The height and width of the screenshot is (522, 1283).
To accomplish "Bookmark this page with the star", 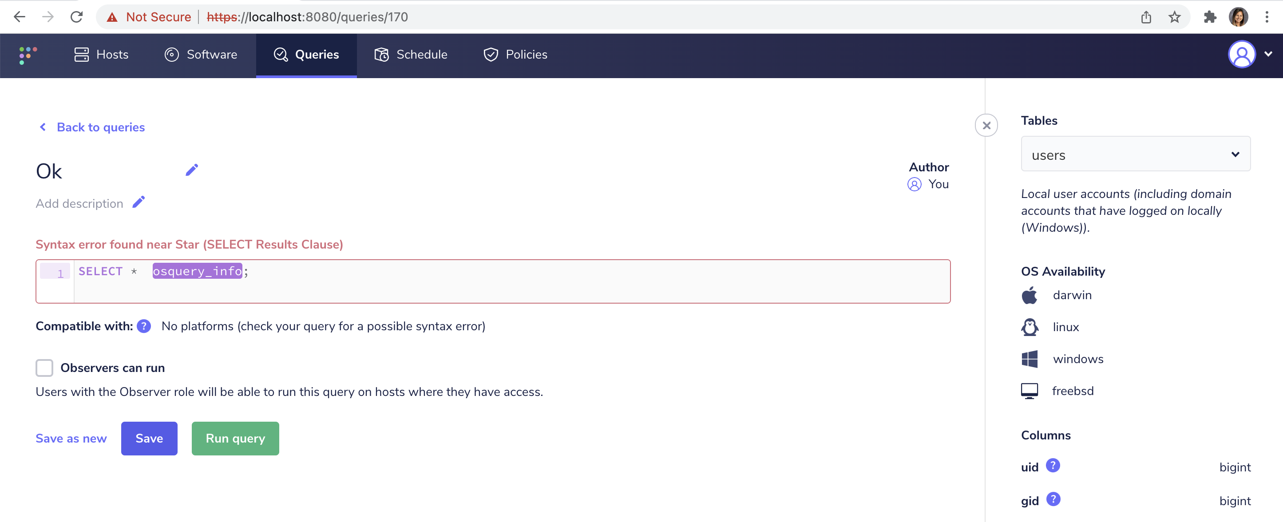I will click(x=1174, y=17).
